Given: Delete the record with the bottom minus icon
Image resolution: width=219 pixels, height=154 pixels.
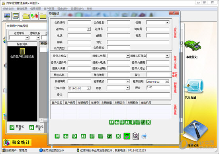Looking at the screenshot, I should tap(101, 136).
